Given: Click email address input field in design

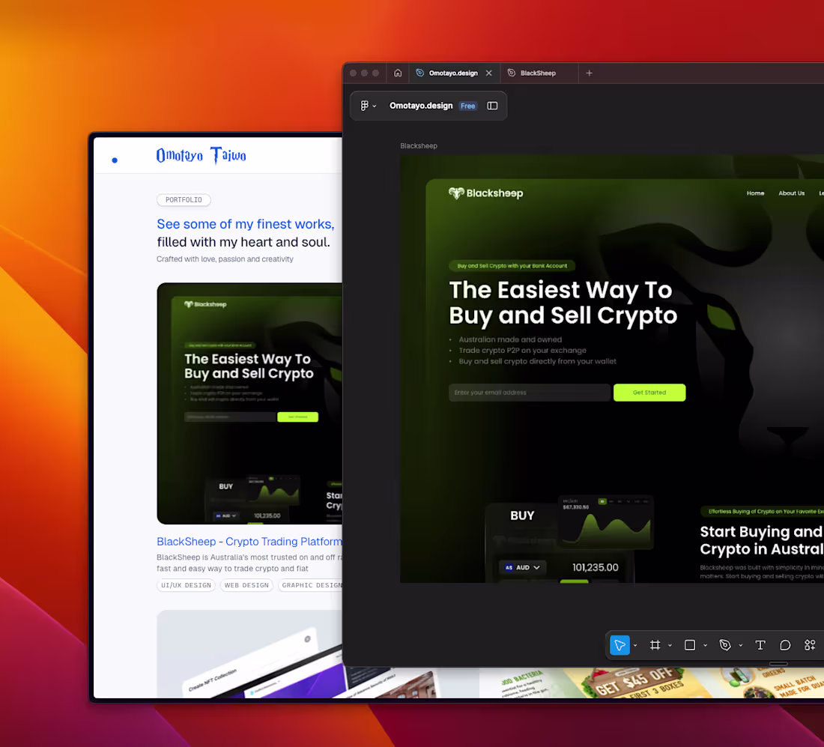Looking at the screenshot, I should tap(530, 393).
